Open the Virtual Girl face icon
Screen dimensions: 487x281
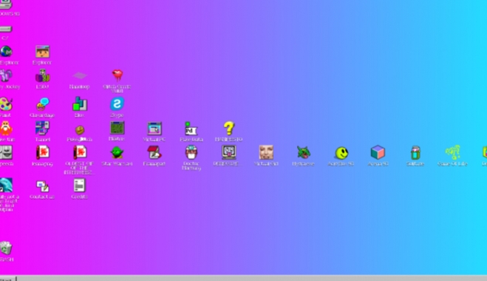tap(266, 152)
